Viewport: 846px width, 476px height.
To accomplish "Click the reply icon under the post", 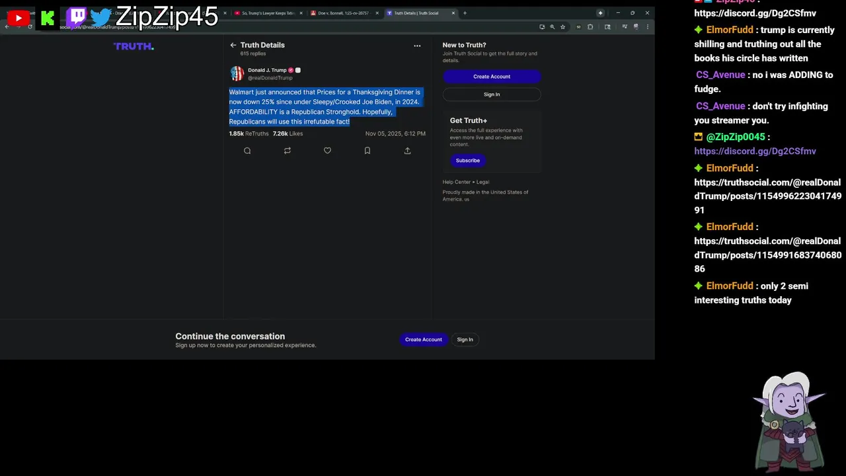I will pos(247,151).
